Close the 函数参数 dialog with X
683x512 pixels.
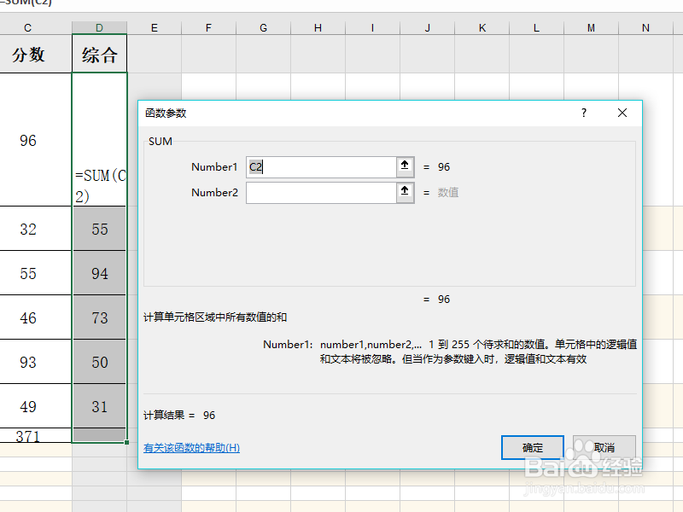point(622,113)
